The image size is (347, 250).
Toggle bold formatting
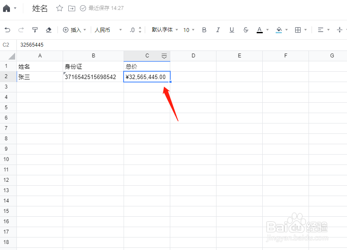(x=204, y=30)
